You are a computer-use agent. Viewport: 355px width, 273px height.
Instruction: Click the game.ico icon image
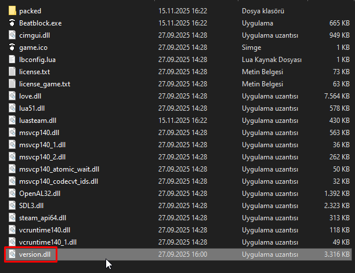pyautogui.click(x=12, y=48)
